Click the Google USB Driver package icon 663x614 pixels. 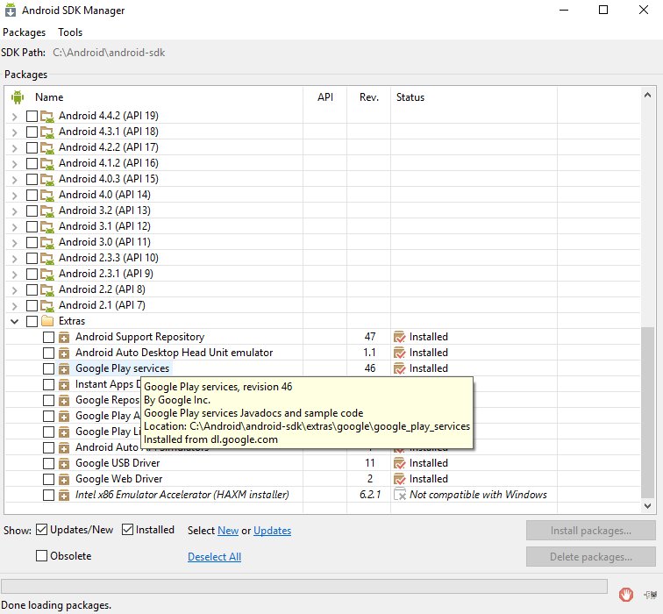click(64, 463)
